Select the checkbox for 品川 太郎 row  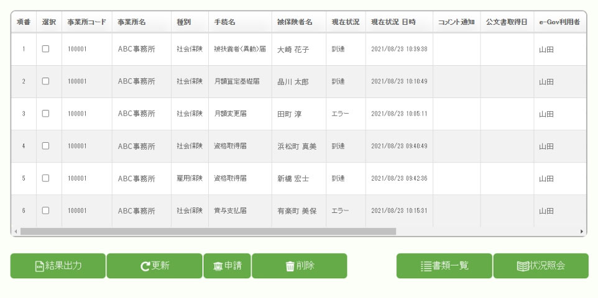click(x=46, y=81)
